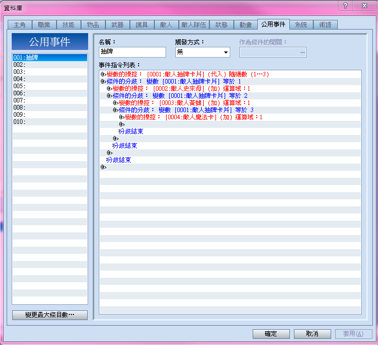378x345 pixels.
Task: Confirm with the 確定 button
Action: [x=271, y=334]
